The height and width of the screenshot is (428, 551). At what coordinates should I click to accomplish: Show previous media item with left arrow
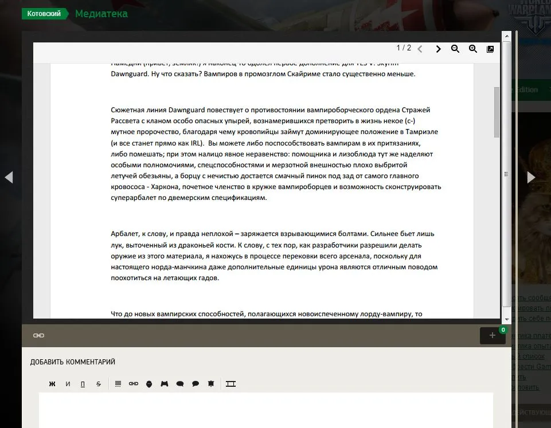tap(9, 177)
